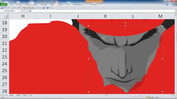
Task: Open the Customize Quick Access Toolbar arrow
Action: tap(51, 8)
